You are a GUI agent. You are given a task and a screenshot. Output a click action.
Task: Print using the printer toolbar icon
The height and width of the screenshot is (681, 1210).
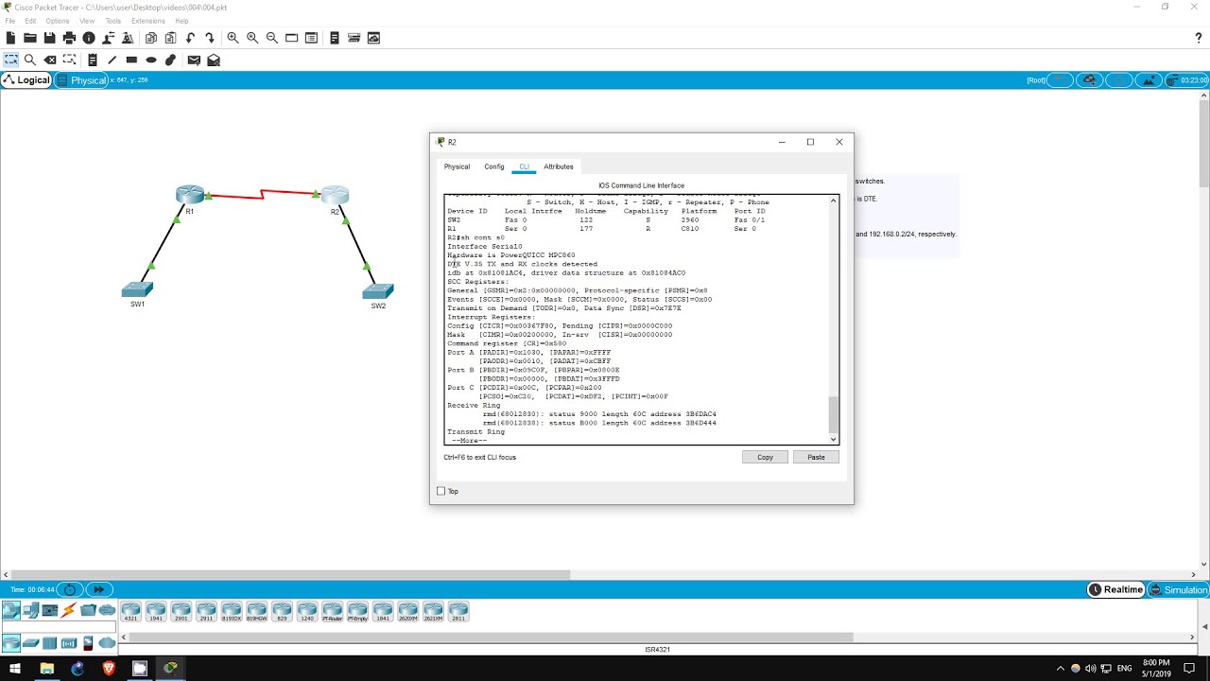pyautogui.click(x=69, y=38)
